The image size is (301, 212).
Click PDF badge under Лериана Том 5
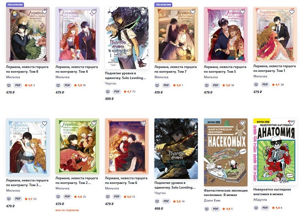point(216,85)
